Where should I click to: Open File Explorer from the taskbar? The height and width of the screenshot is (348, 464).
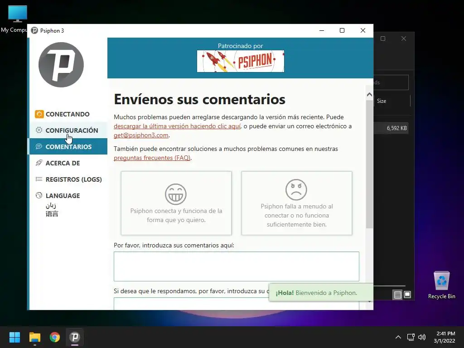pos(34,337)
